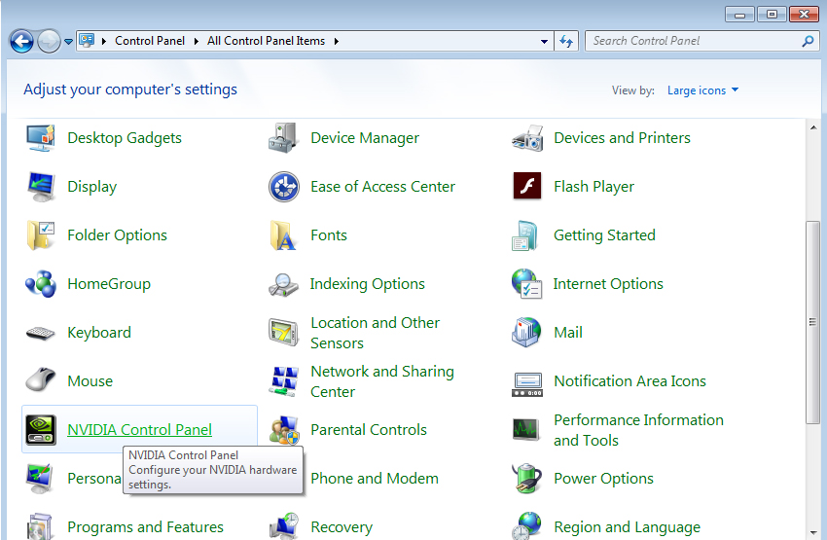Open the Notification Area Icons link
Image resolution: width=827 pixels, height=540 pixels.
(629, 381)
